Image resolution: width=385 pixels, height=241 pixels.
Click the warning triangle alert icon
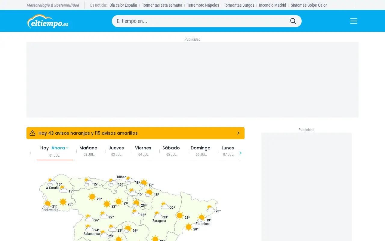[x=32, y=133]
